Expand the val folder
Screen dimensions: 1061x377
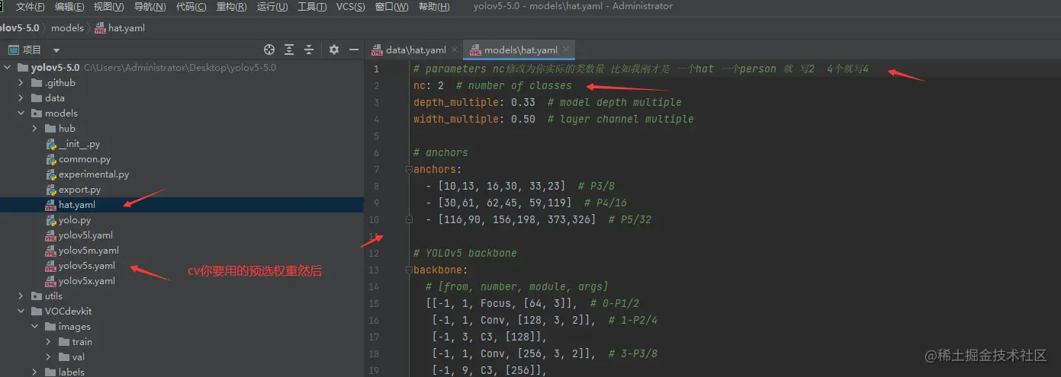[x=49, y=357]
